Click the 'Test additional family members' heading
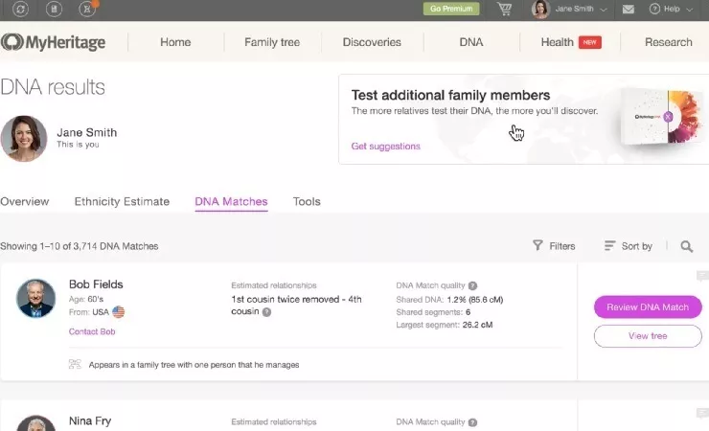This screenshot has height=431, width=709. (x=451, y=95)
